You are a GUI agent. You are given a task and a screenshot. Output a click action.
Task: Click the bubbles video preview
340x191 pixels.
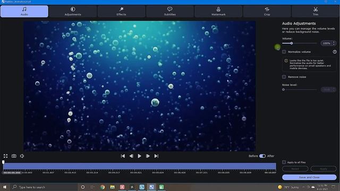[139, 86]
